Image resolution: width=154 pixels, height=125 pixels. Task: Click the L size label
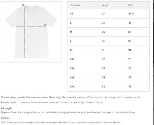[x=71, y=41]
